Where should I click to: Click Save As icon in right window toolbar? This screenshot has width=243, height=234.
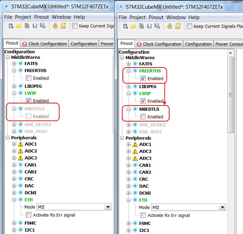157,26
